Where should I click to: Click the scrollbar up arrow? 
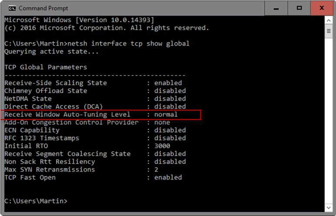[329, 20]
